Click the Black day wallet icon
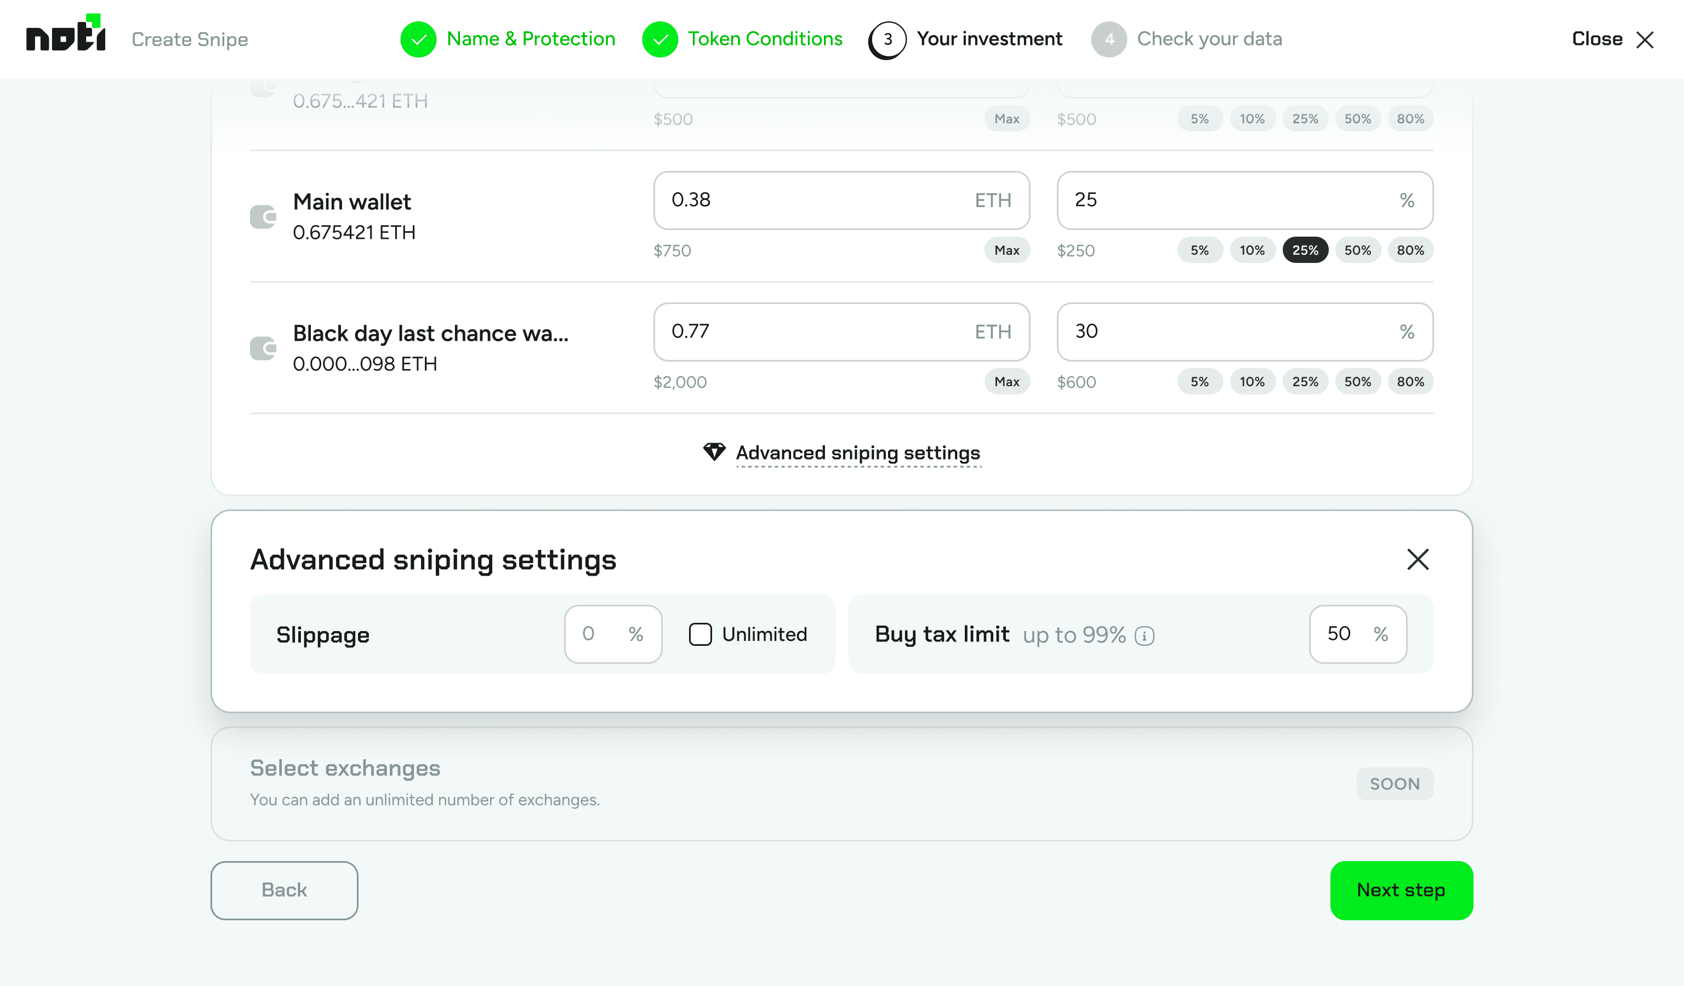1684x986 pixels. (263, 348)
